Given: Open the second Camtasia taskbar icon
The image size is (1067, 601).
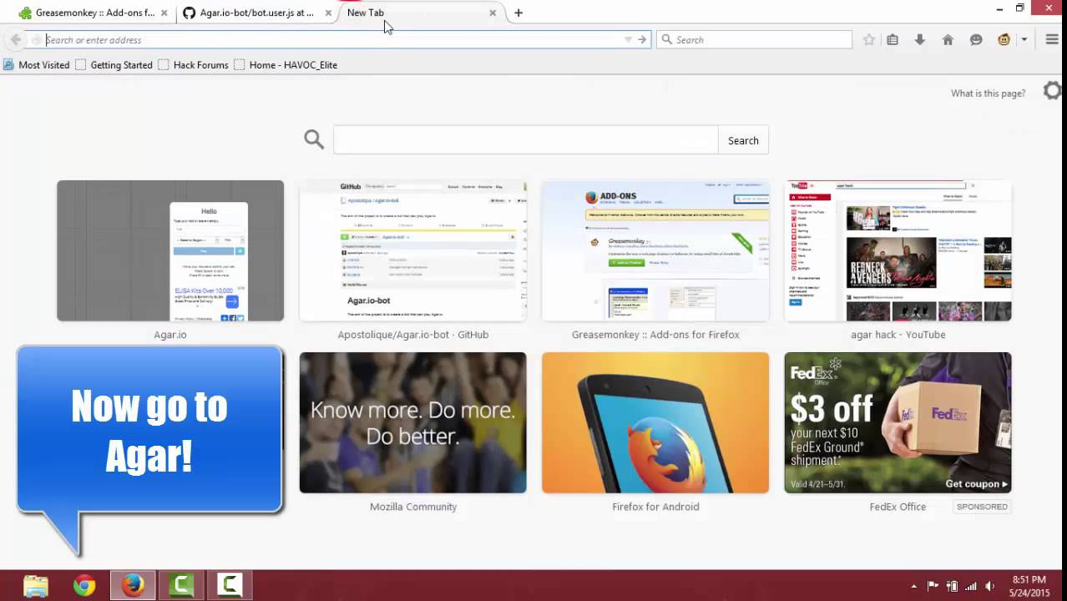Looking at the screenshot, I should click(230, 586).
